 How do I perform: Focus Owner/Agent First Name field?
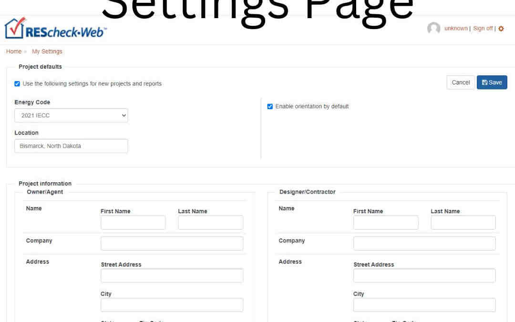click(x=133, y=222)
